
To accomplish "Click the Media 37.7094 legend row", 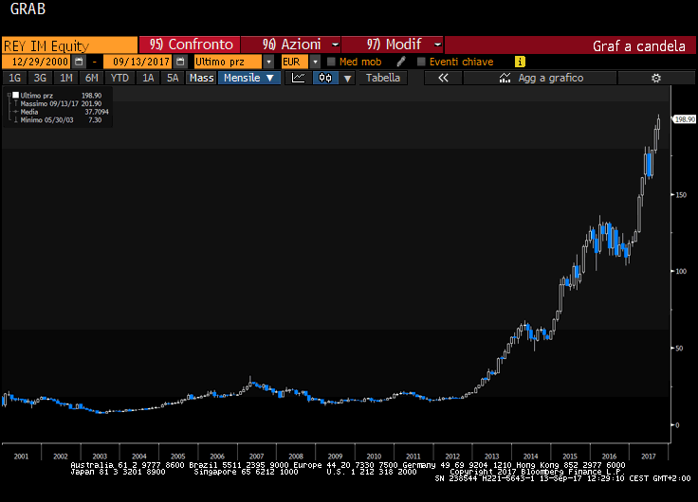I will coord(61,112).
